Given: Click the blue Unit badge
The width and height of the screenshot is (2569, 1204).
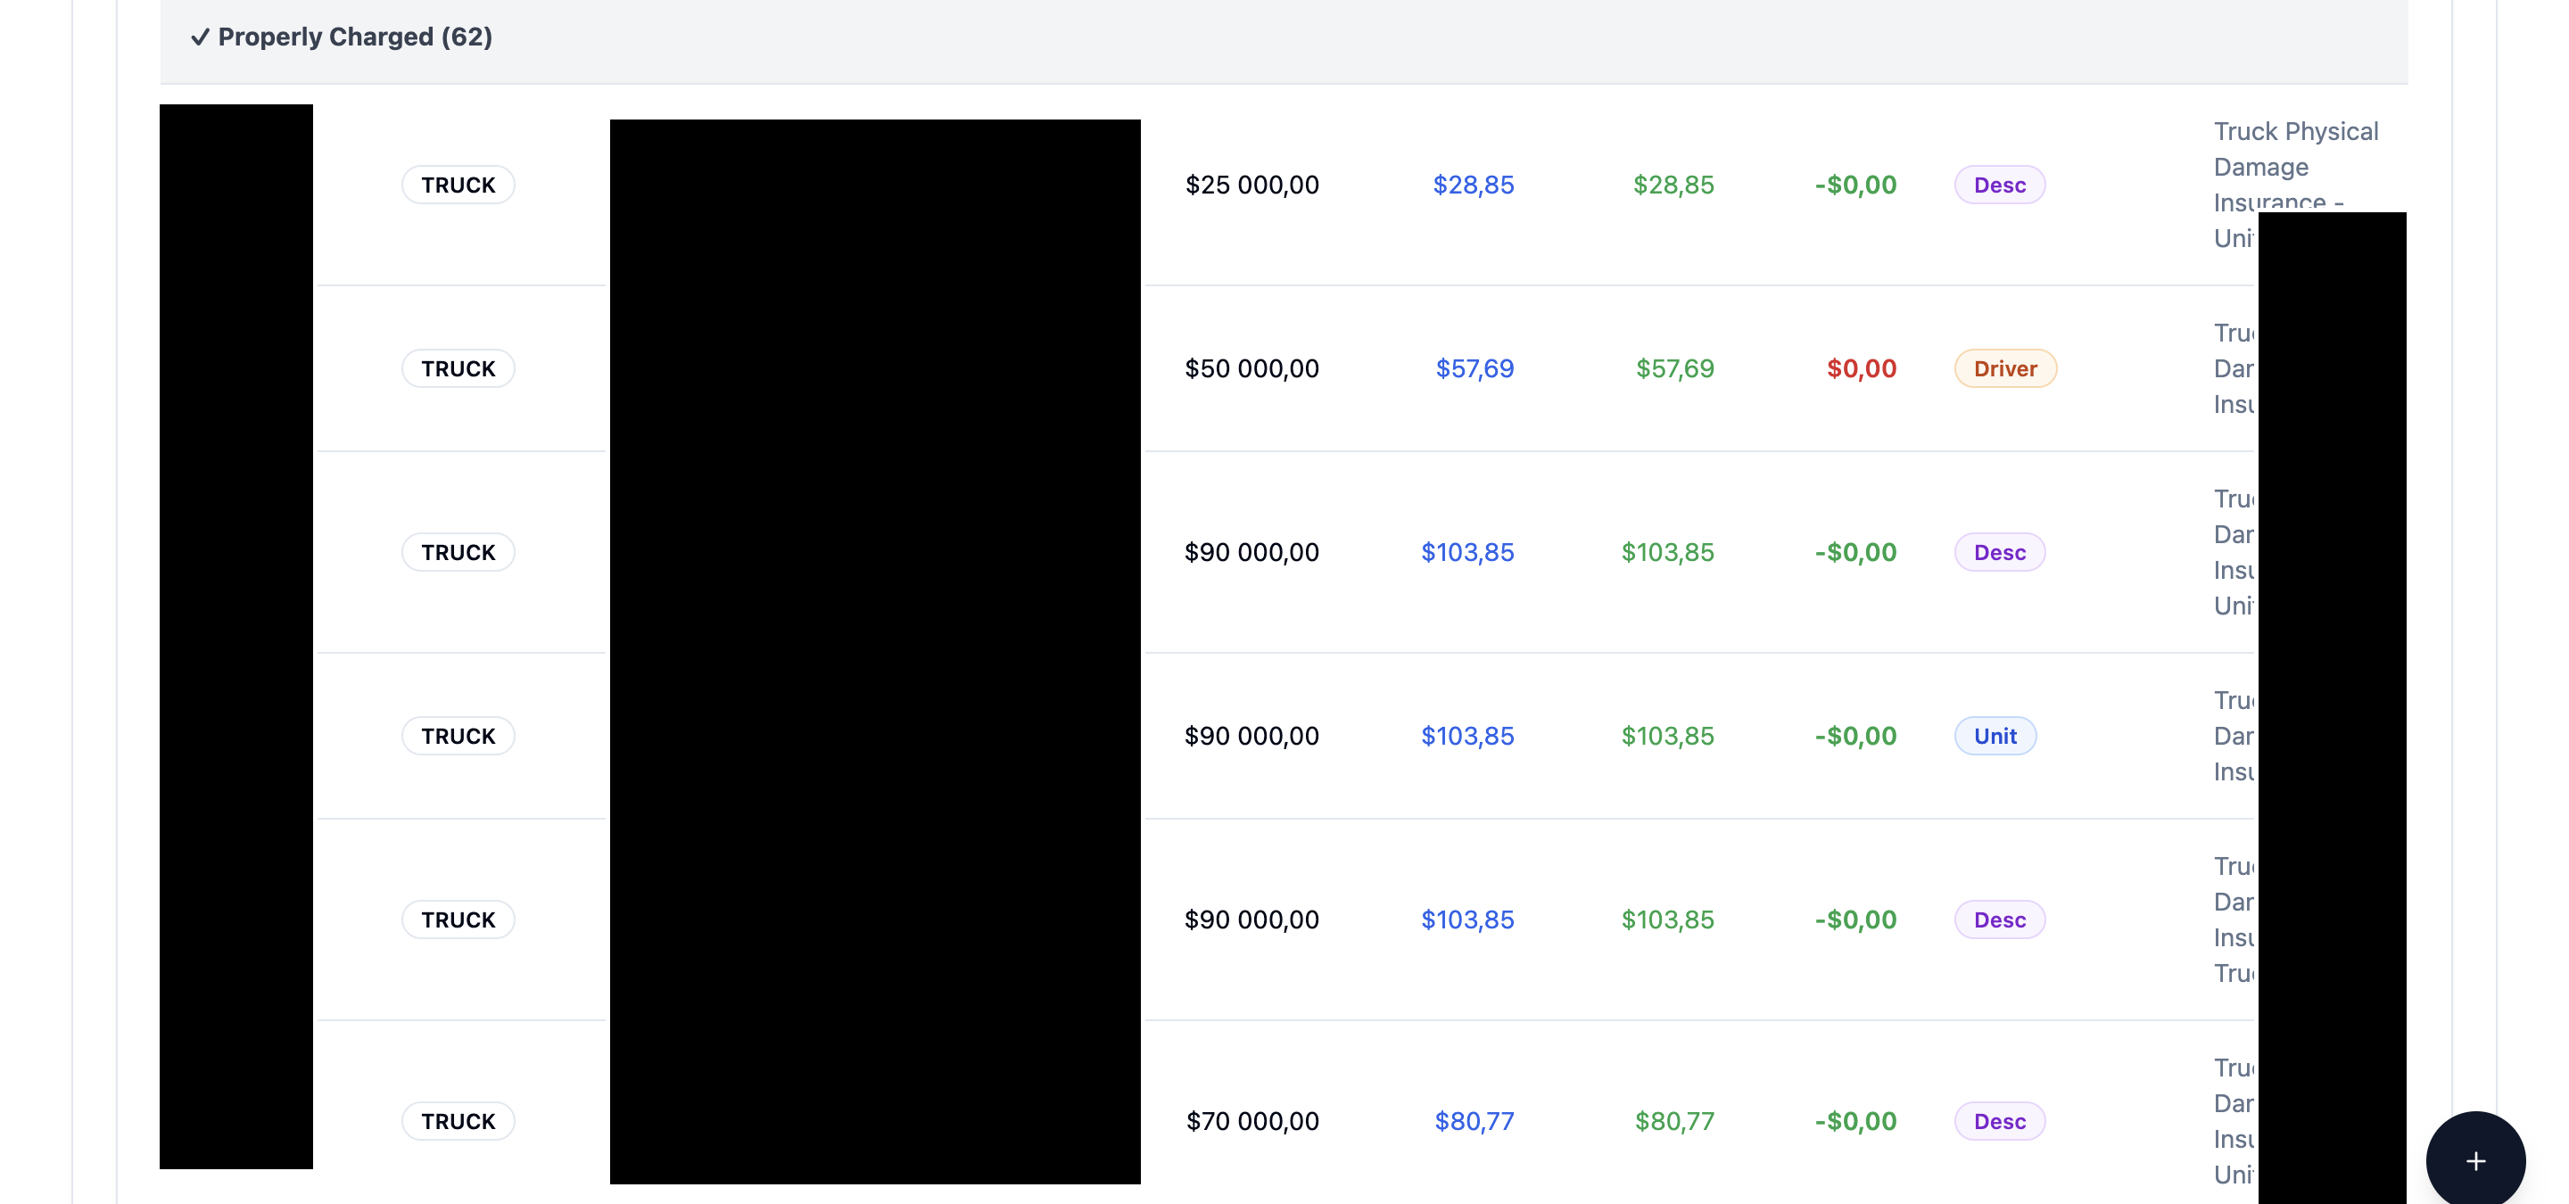Looking at the screenshot, I should 1995,736.
